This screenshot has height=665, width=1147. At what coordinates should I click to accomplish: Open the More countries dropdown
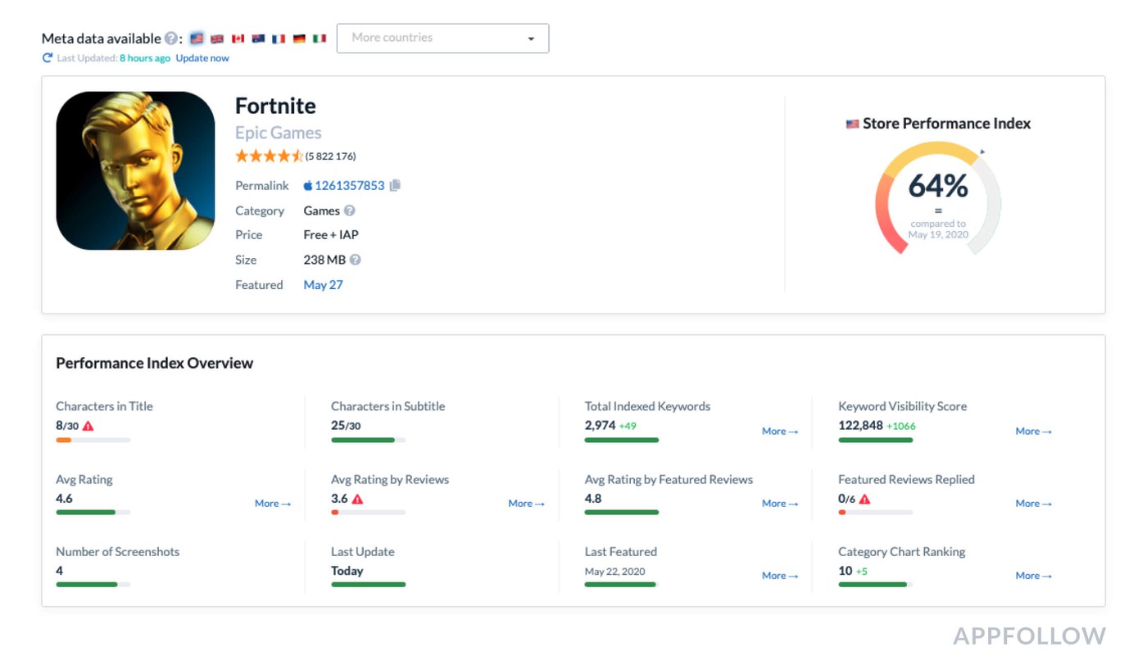442,38
